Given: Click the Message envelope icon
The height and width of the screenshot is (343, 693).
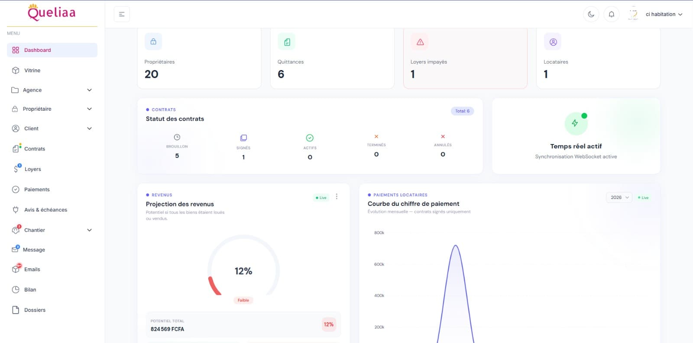Looking at the screenshot, I should coord(15,249).
